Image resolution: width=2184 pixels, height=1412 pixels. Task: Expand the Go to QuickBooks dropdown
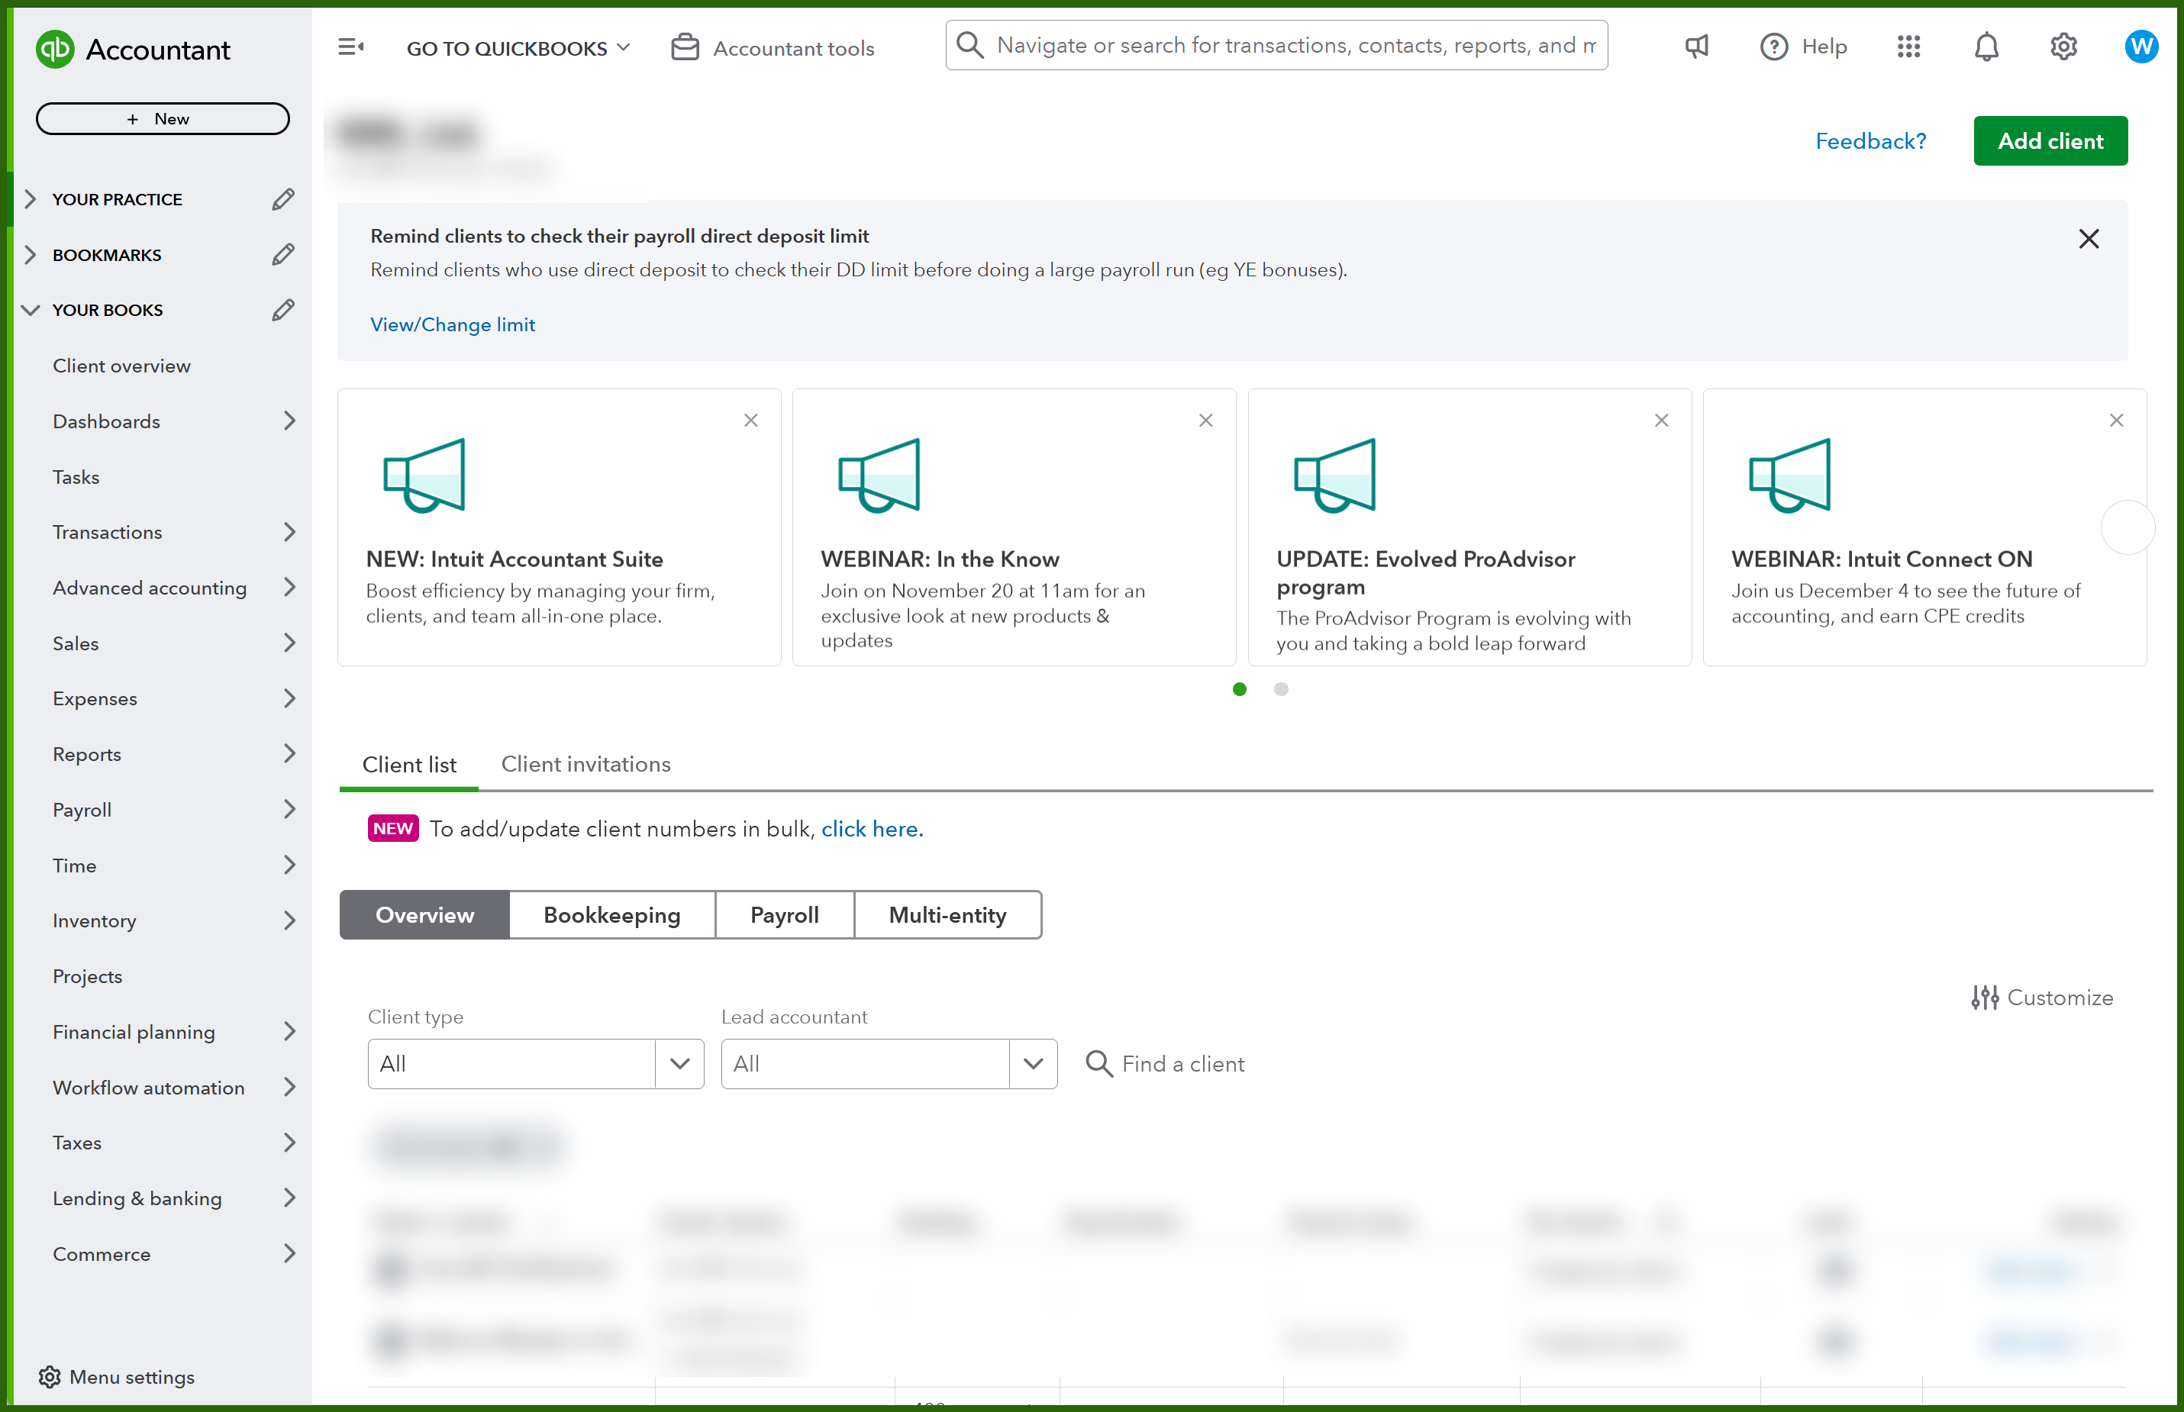(518, 47)
